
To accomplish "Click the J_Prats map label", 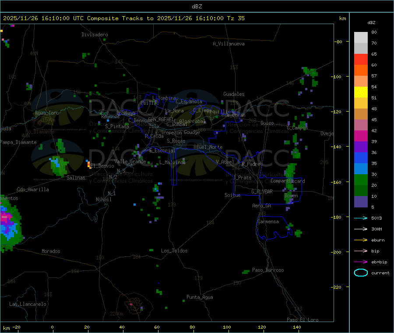I will point(243,177).
